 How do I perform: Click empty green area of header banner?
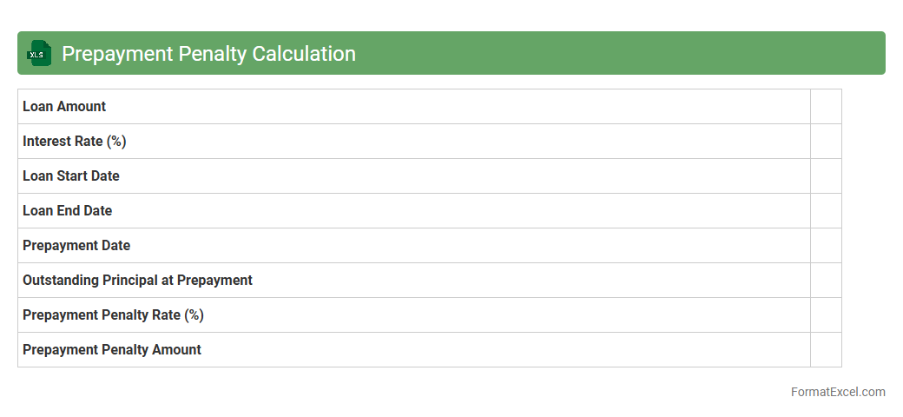(x=625, y=53)
